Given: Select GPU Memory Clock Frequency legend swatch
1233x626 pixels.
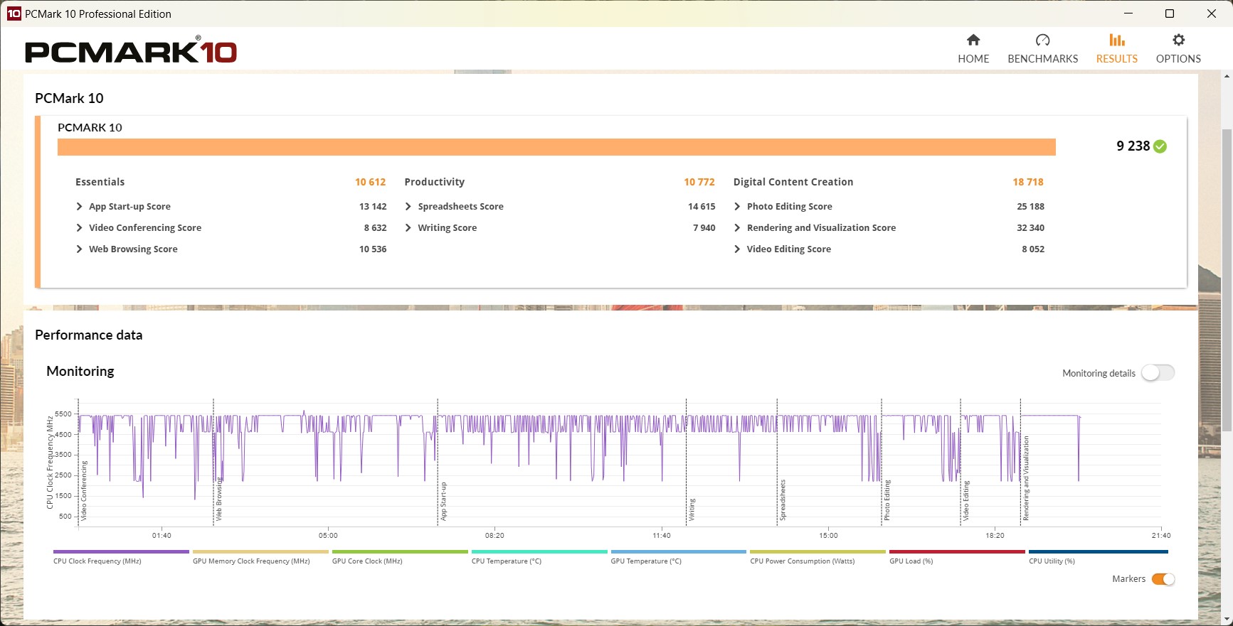Looking at the screenshot, I should (260, 551).
